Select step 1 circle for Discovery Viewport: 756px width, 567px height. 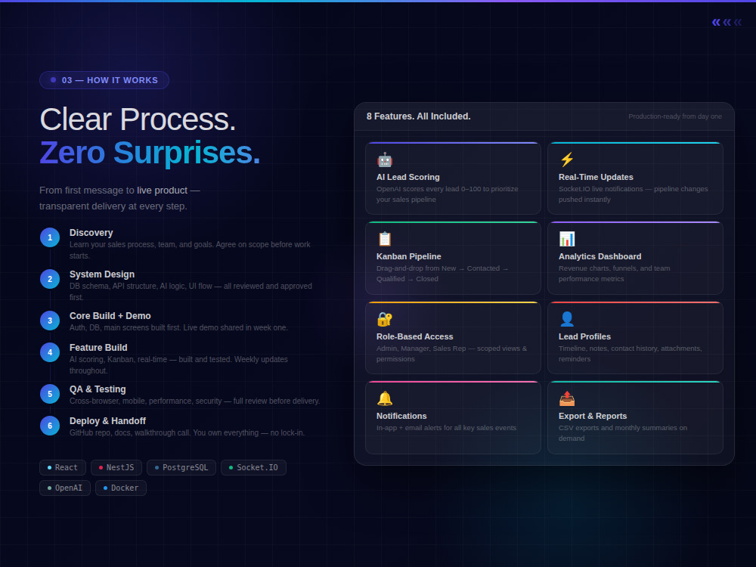pos(50,237)
